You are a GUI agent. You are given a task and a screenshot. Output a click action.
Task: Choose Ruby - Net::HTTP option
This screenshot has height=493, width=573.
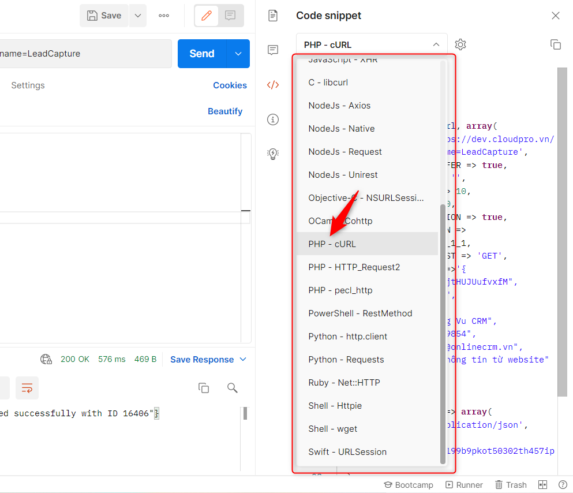pos(367,382)
